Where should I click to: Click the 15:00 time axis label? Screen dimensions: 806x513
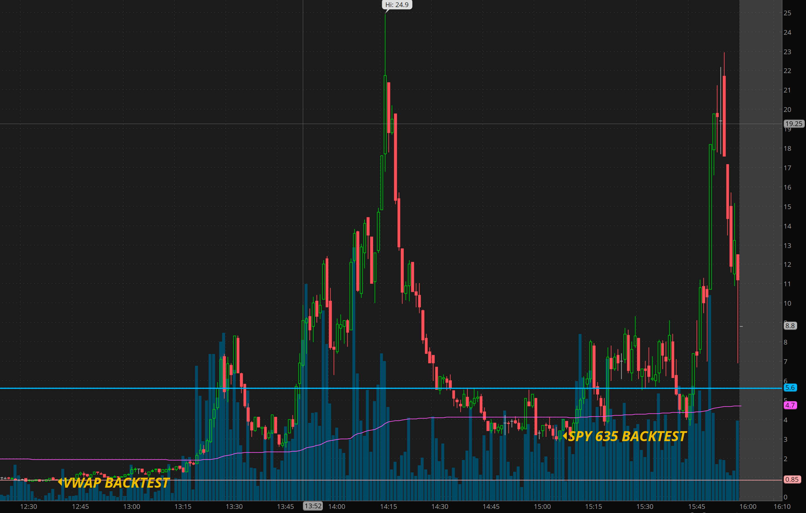(x=542, y=507)
